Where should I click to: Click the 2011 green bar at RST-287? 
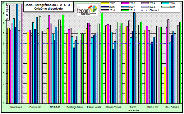[63, 59]
